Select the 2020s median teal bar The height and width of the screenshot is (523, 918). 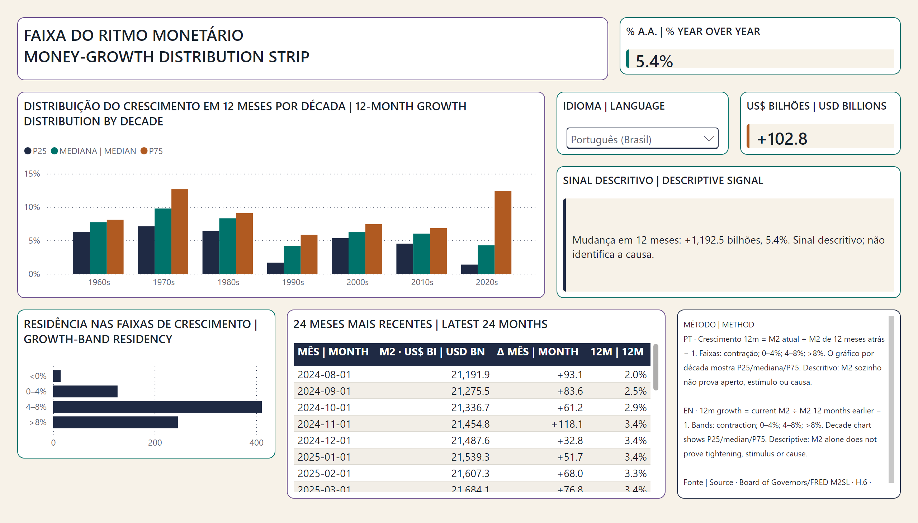coord(486,259)
